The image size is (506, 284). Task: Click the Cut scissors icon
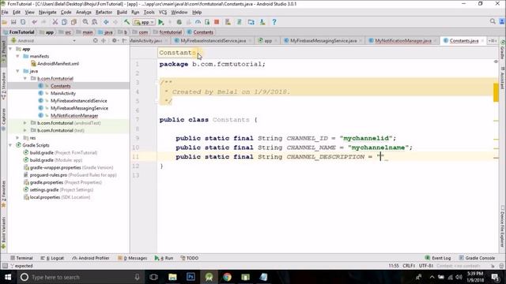click(x=55, y=22)
